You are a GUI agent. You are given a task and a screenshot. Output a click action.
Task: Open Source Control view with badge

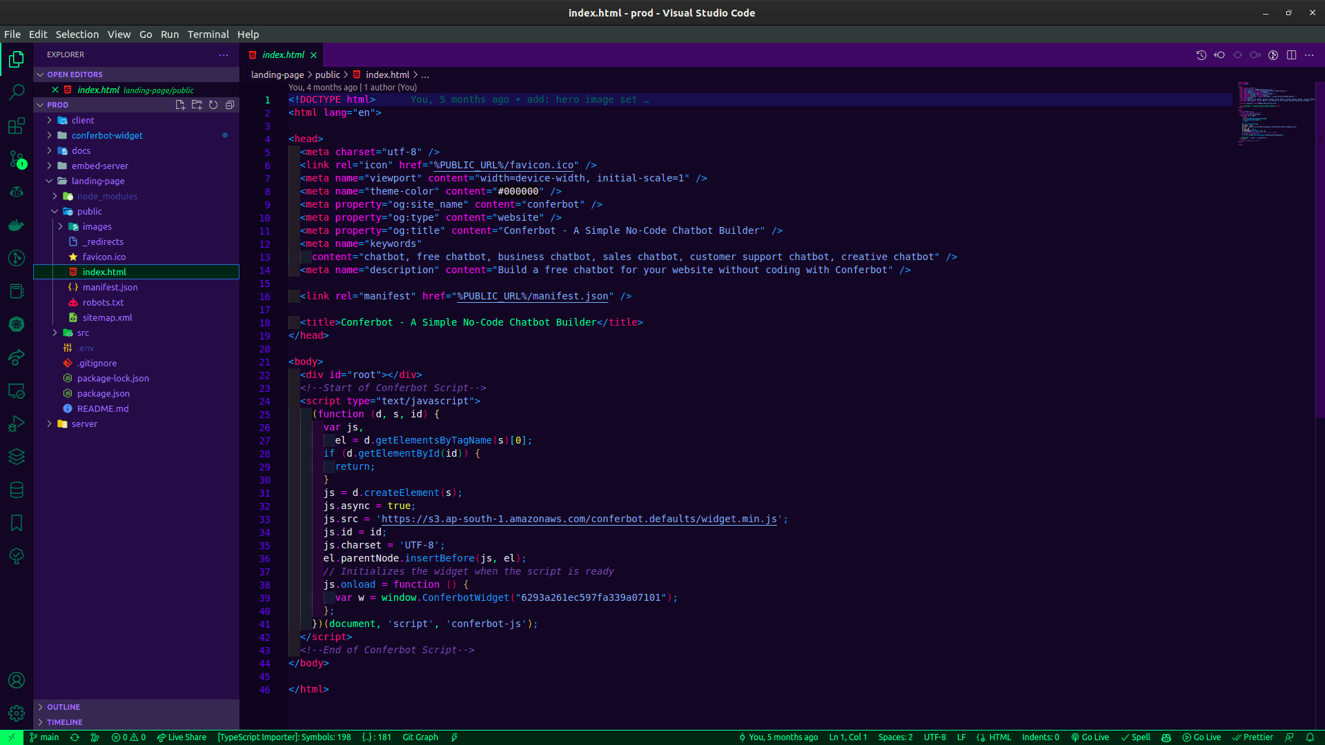tap(17, 159)
